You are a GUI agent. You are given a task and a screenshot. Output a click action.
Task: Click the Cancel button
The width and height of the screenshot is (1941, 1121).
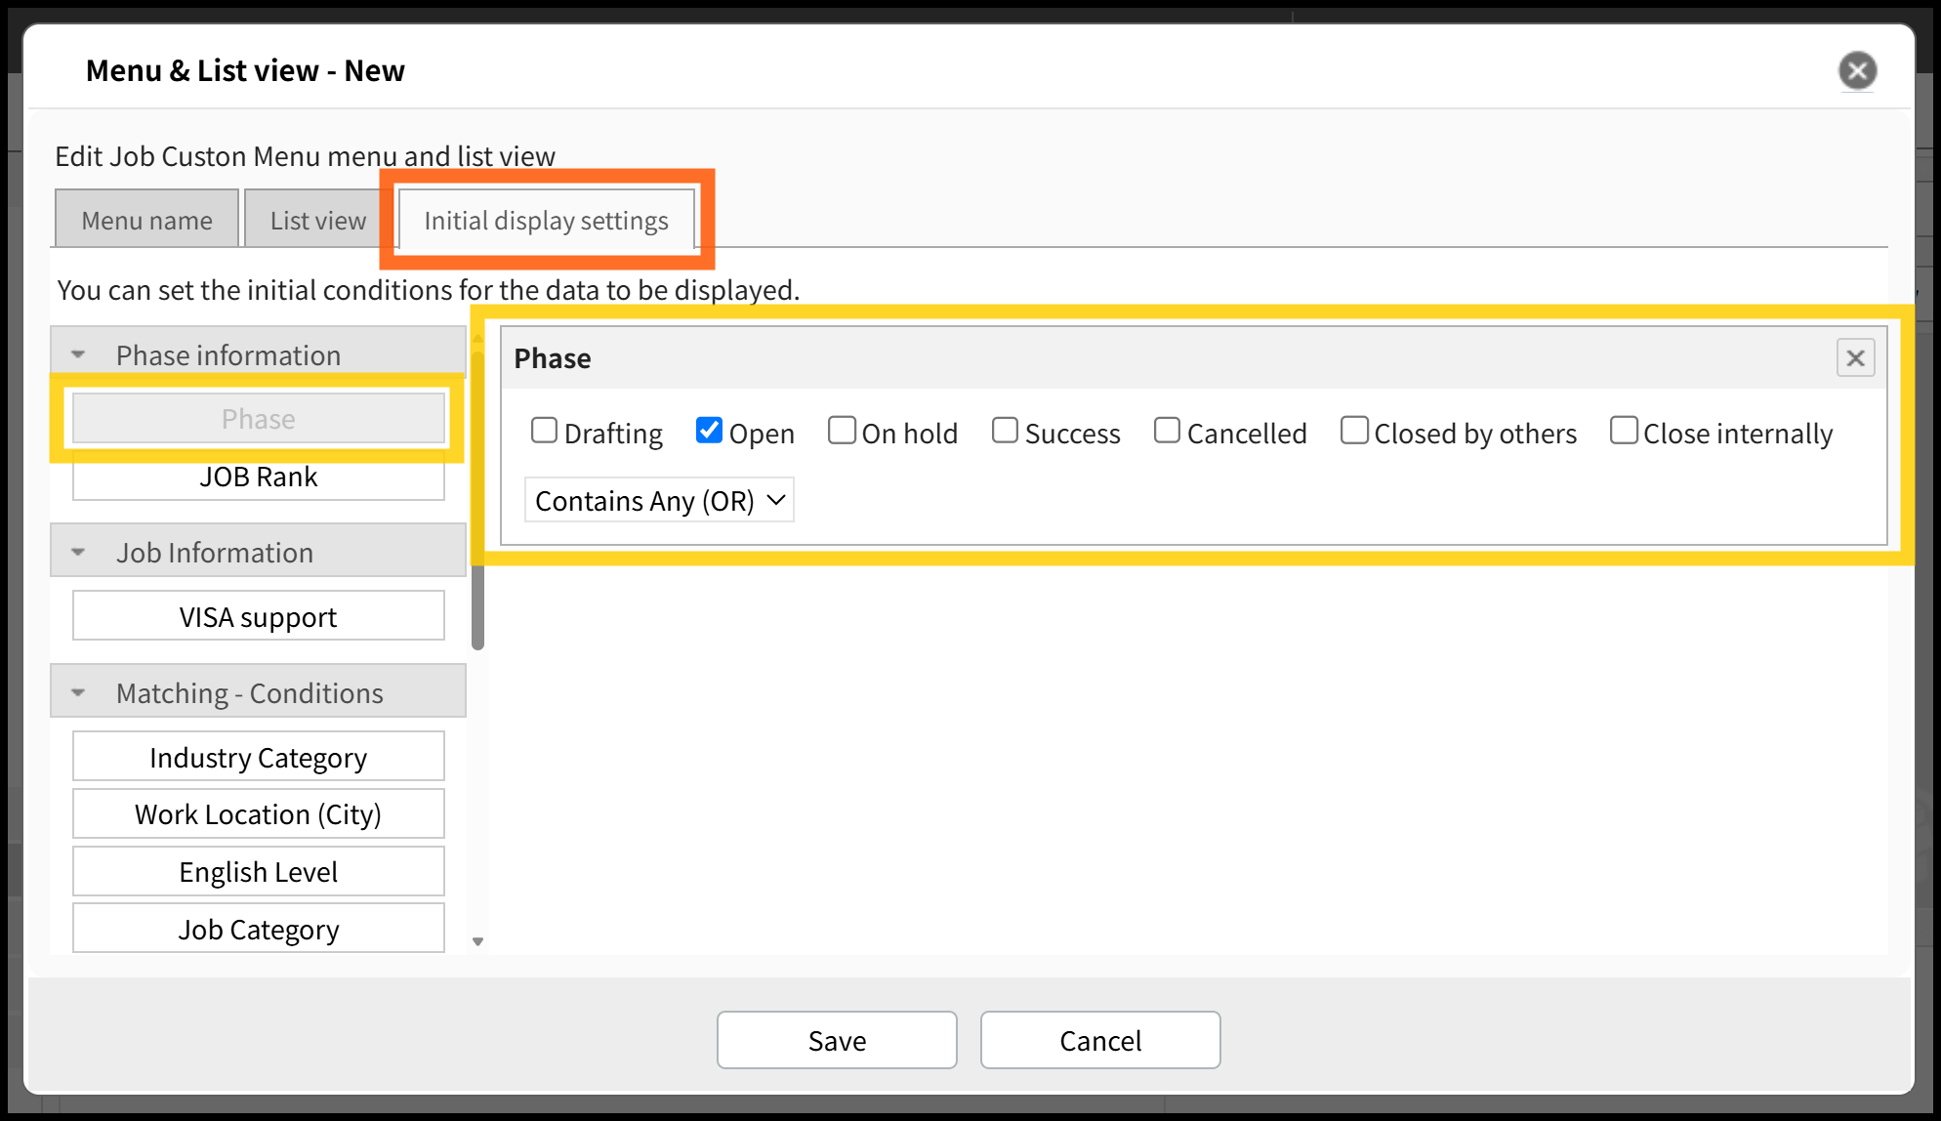(1100, 1040)
